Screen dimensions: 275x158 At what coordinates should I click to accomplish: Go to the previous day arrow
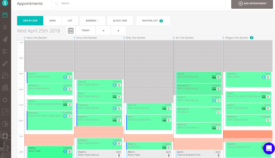point(103,30)
